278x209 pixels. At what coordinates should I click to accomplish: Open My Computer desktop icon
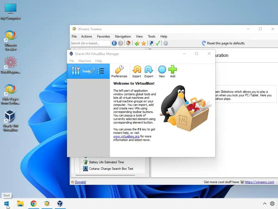[11, 11]
